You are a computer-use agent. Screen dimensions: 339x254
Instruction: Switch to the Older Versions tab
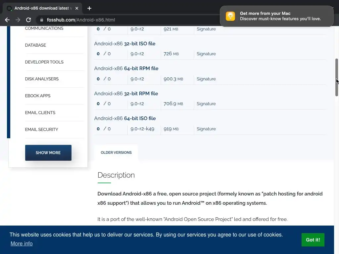[x=116, y=152]
